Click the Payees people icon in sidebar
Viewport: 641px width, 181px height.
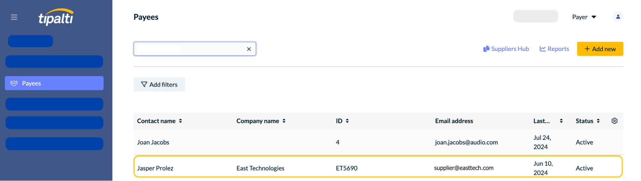[x=14, y=83]
